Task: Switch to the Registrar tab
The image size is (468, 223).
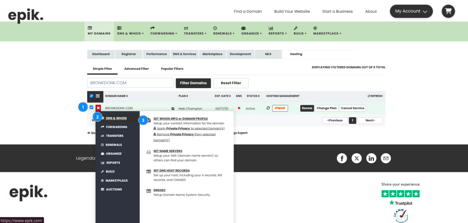Action: pos(128,54)
